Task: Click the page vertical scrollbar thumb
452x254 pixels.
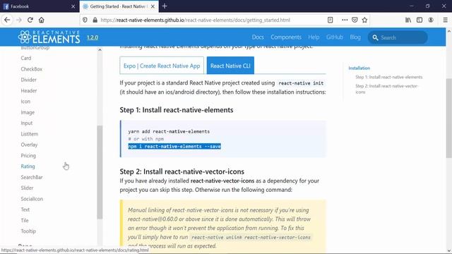Action: [449, 118]
